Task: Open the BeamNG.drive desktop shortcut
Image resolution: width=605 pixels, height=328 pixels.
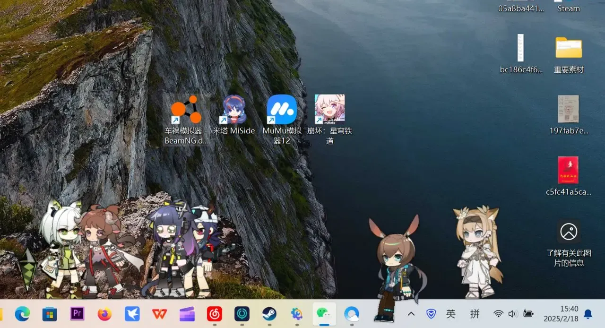Action: [186, 120]
